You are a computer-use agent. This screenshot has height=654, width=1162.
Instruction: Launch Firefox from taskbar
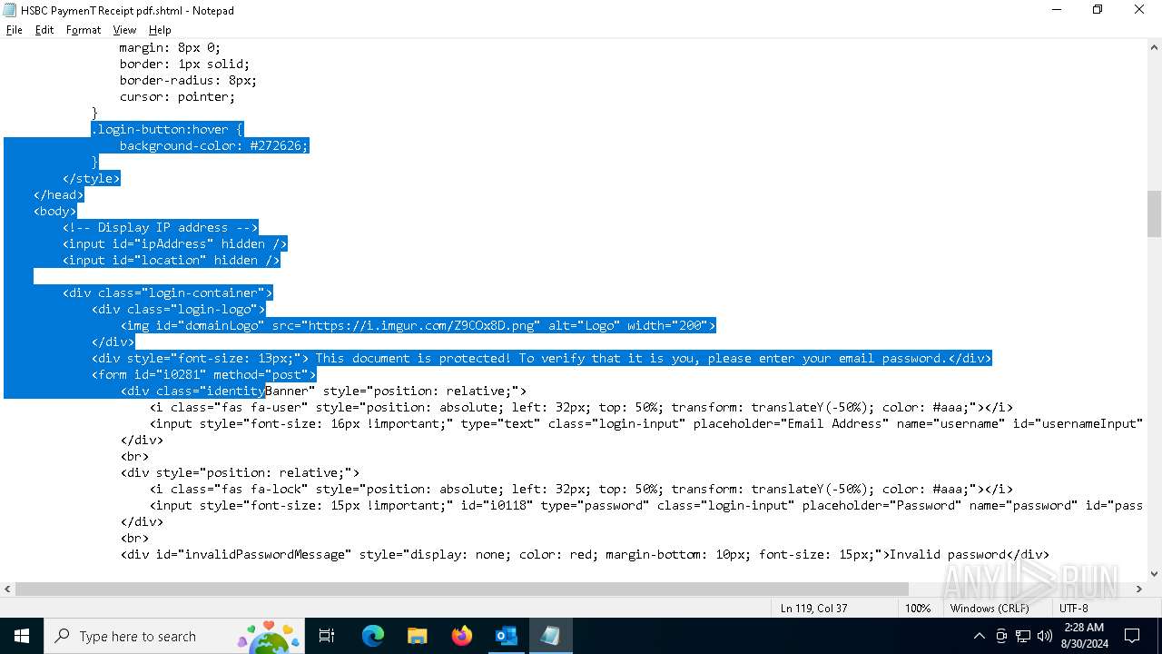coord(462,636)
